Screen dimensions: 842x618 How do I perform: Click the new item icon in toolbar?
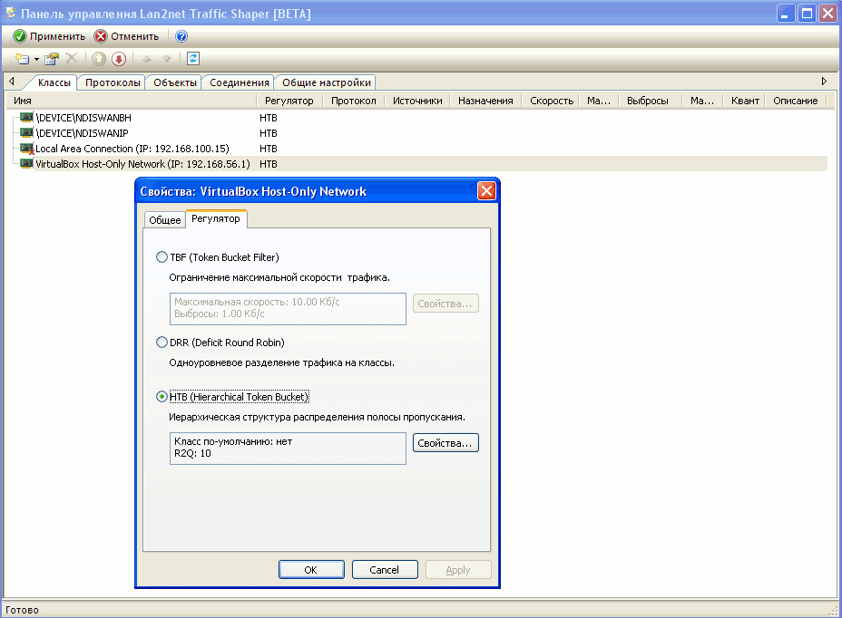point(22,59)
